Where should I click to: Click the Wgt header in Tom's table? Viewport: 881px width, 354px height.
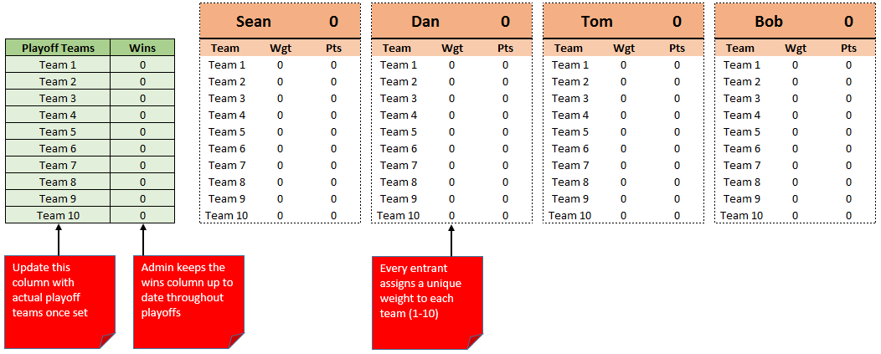click(624, 48)
